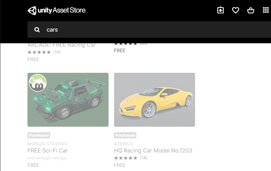The width and height of the screenshot is (271, 171).
Task: Click Purchased badge under HQ Racing Car
Action: point(125,135)
